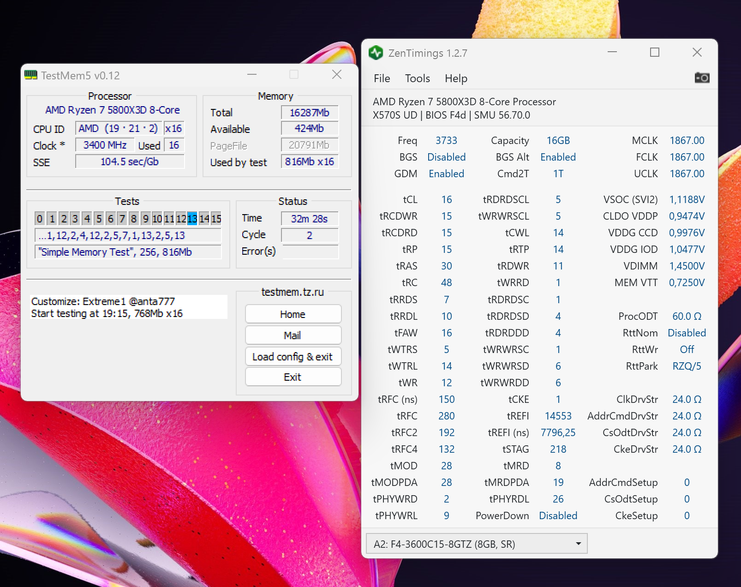741x587 pixels.
Task: Click the Clock 3400 MHz field
Action: pos(105,145)
